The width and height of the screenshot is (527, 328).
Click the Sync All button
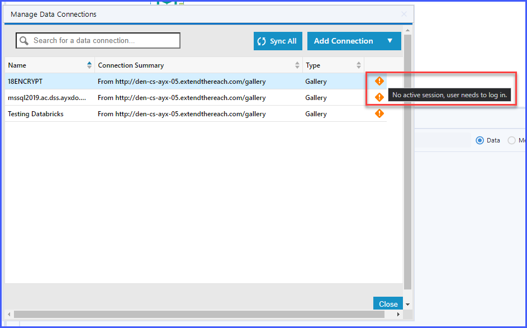[x=278, y=41]
